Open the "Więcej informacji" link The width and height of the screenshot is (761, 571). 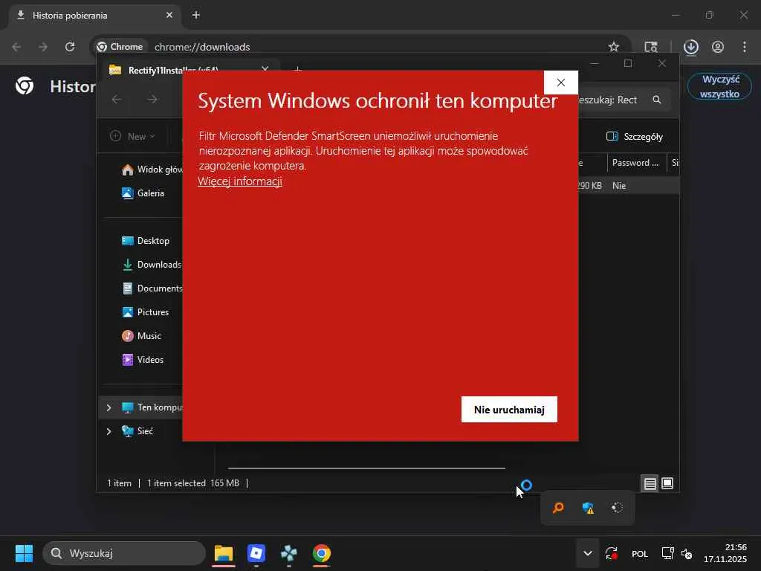240,181
